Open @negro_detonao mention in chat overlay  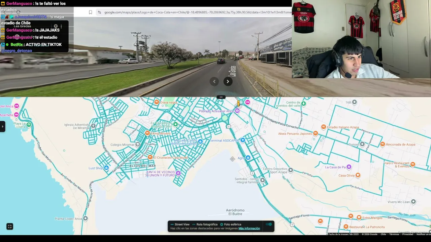(16, 51)
